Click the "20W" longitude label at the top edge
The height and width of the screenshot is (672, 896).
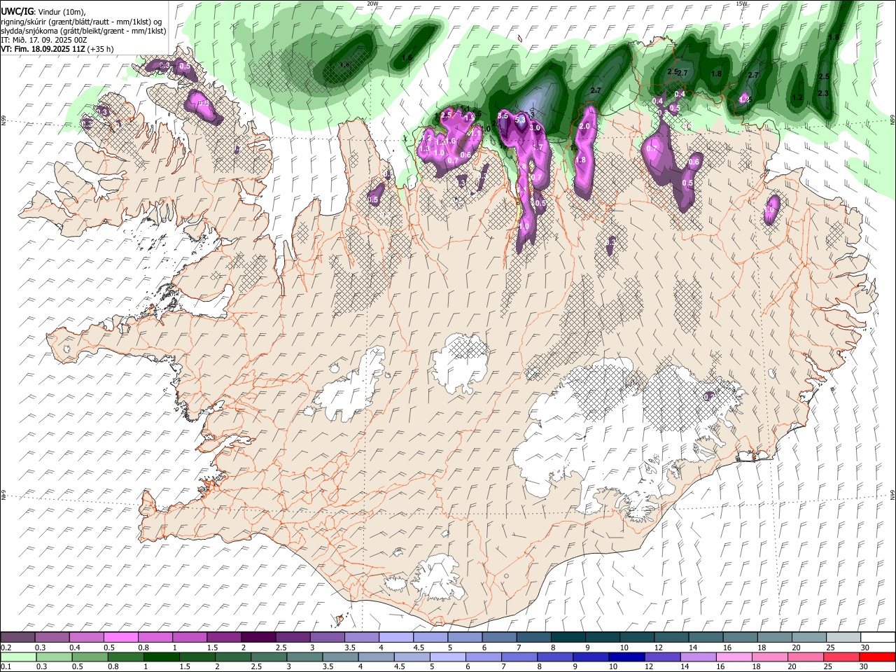372,3
